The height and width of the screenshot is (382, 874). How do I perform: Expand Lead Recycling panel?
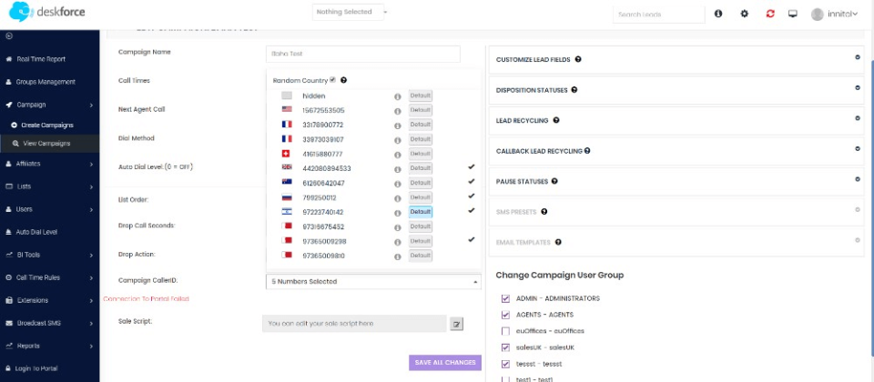pos(858,118)
